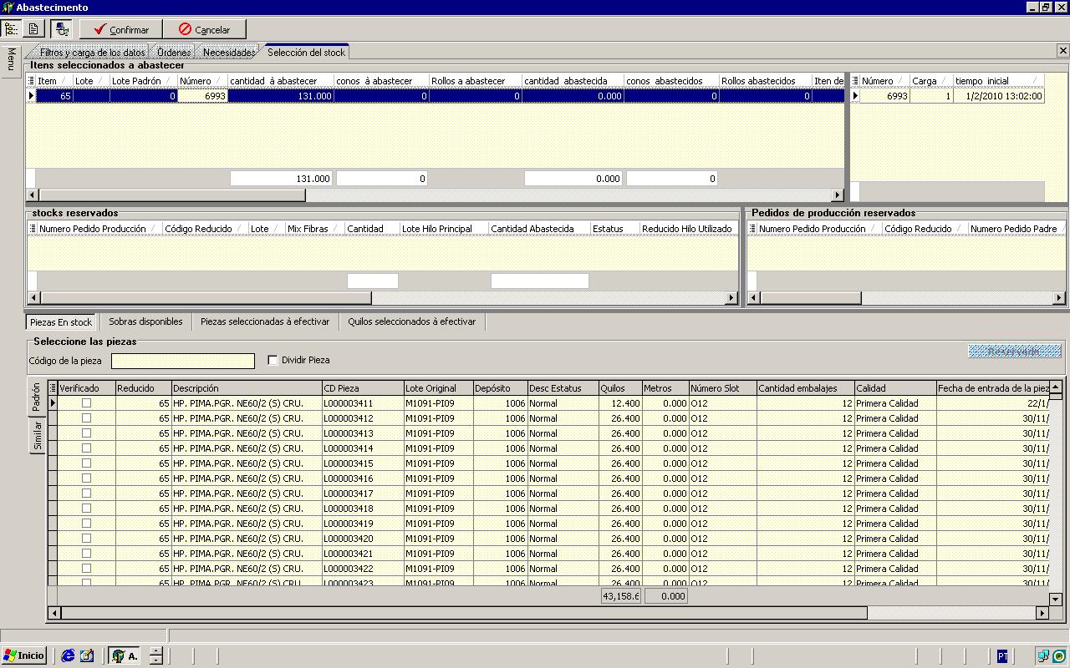The width and height of the screenshot is (1070, 668).
Task: Click the networked computers toolbar icon
Action: click(x=61, y=29)
